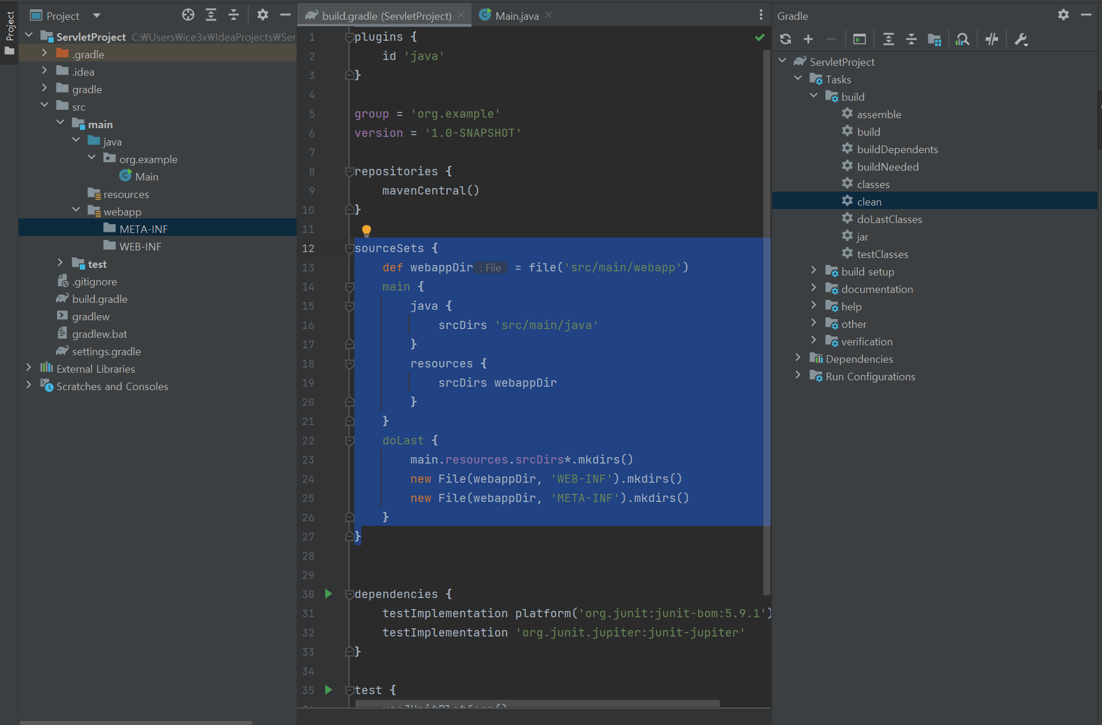1102x725 pixels.
Task: Collapse all nodes in Gradle panel
Action: [911, 39]
